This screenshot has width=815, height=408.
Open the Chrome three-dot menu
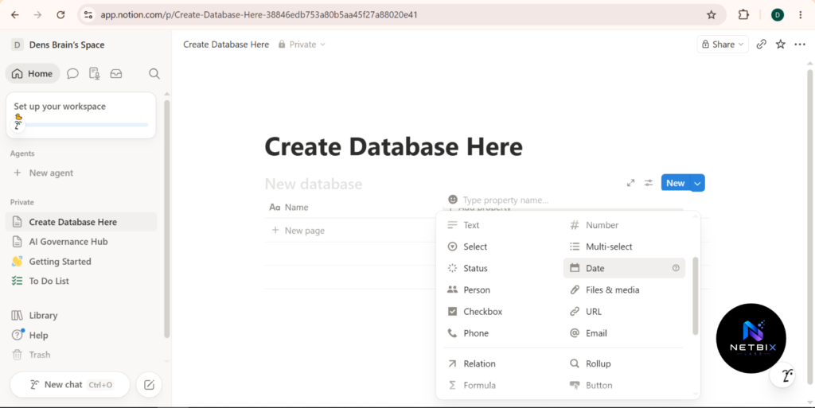tap(801, 14)
